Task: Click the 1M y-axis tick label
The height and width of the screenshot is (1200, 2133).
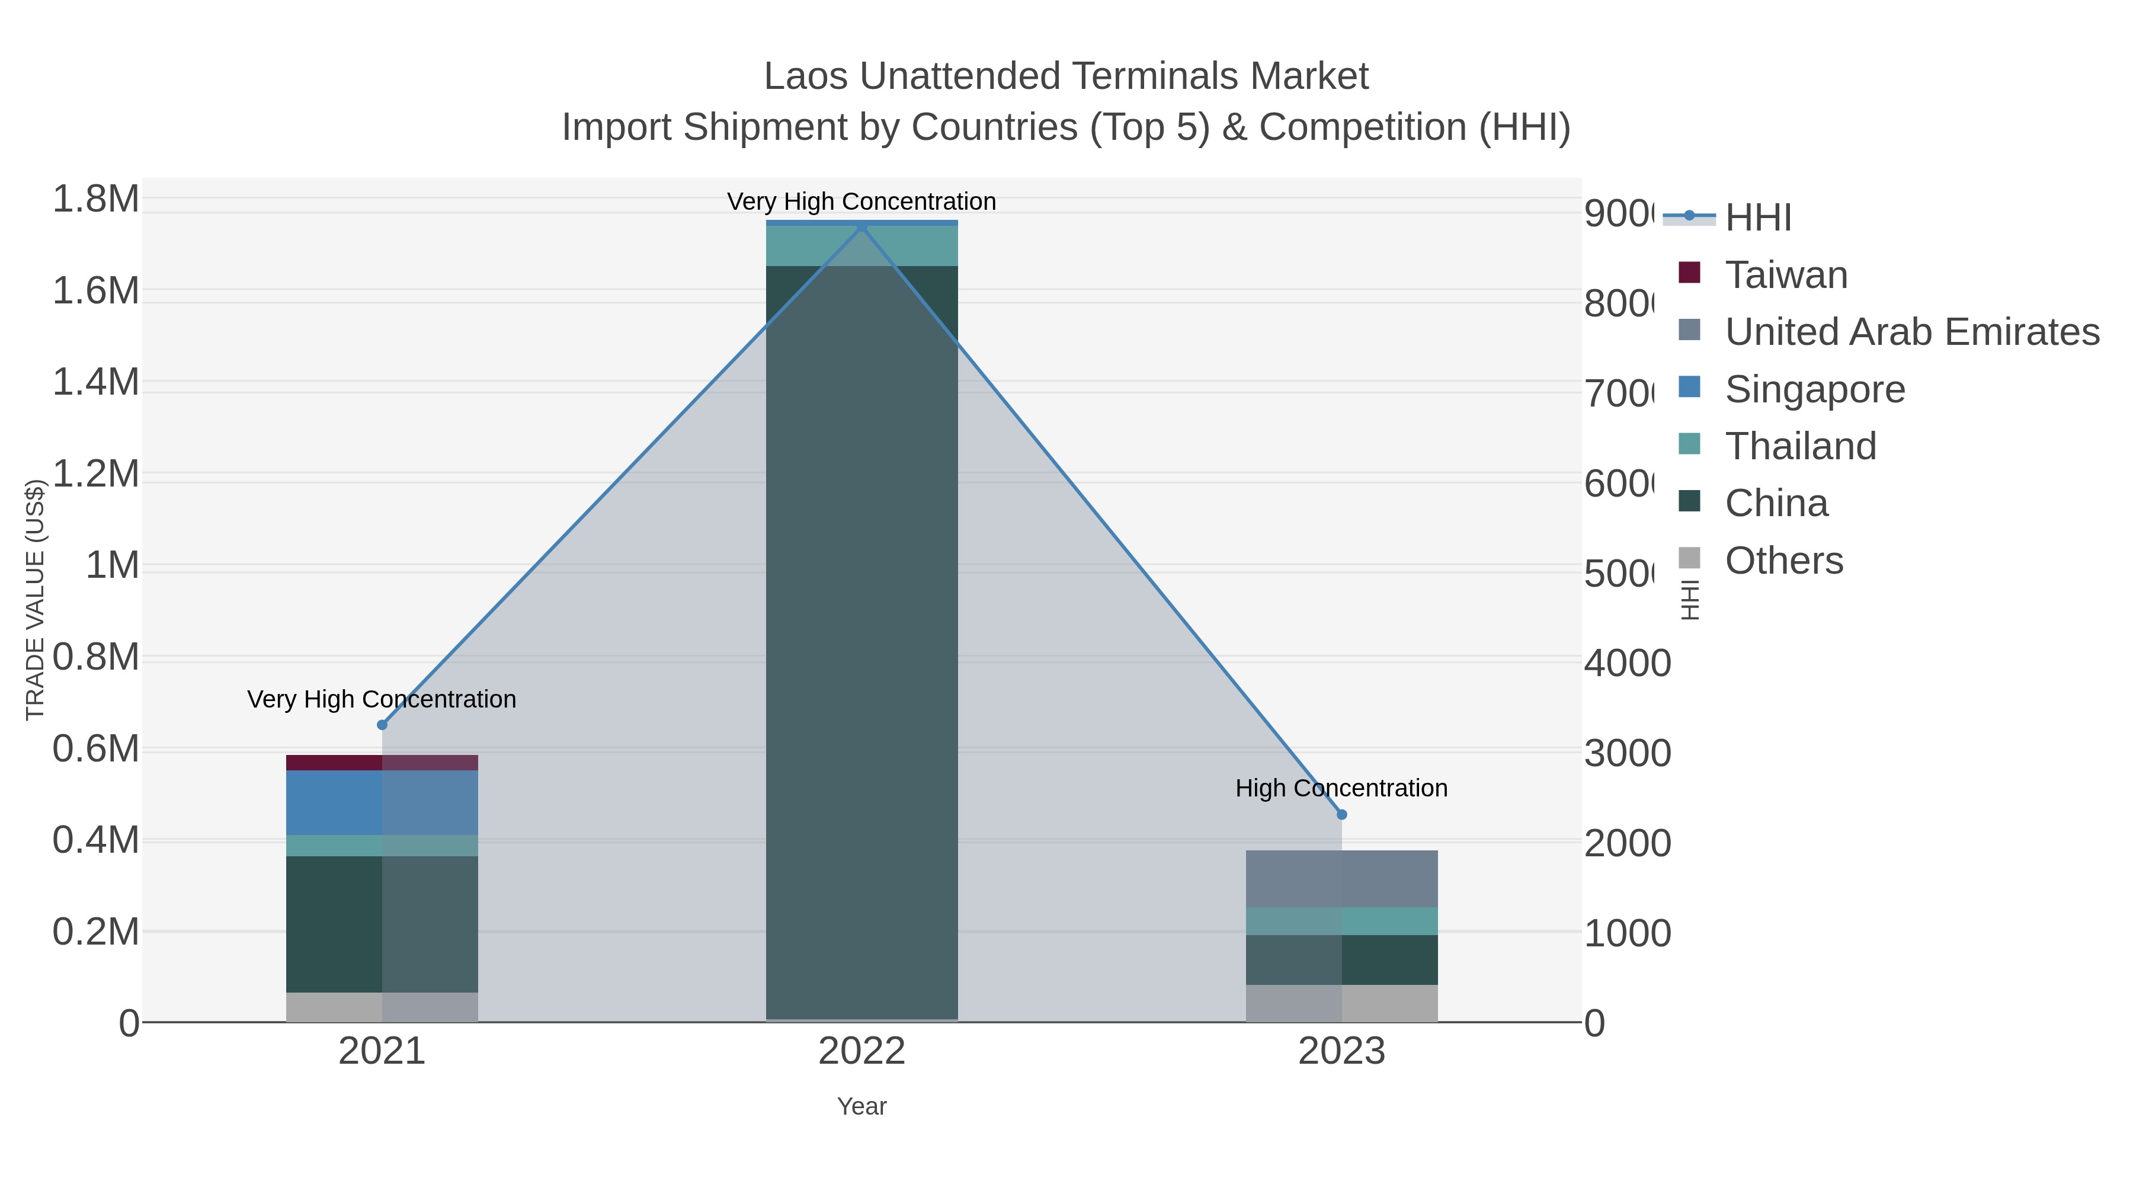Action: (x=113, y=566)
